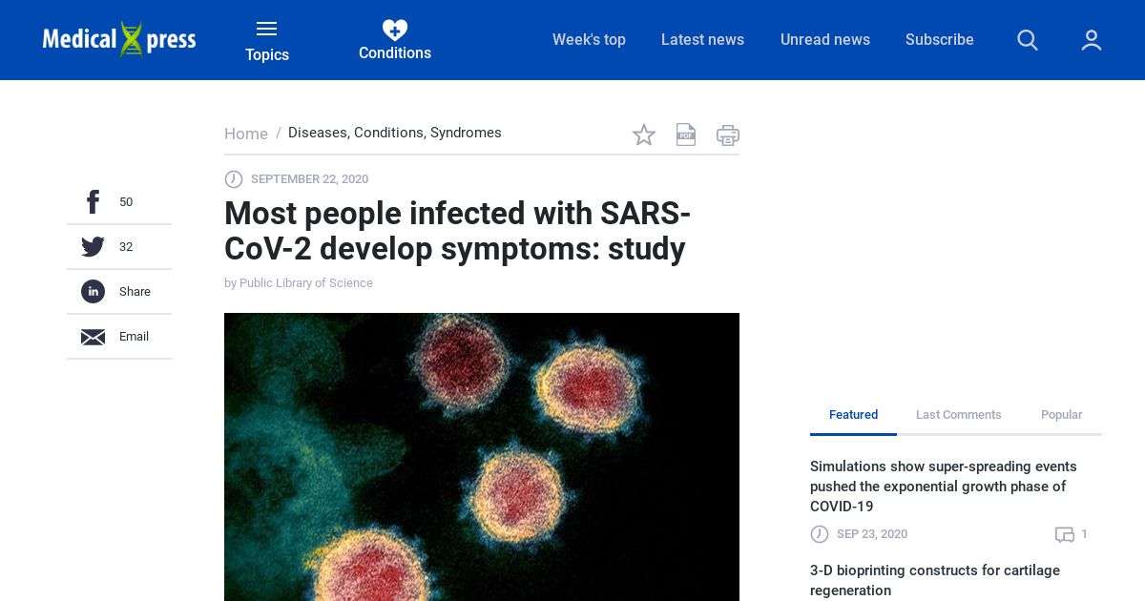Click the coronavirus article image
1145x601 pixels.
482,457
